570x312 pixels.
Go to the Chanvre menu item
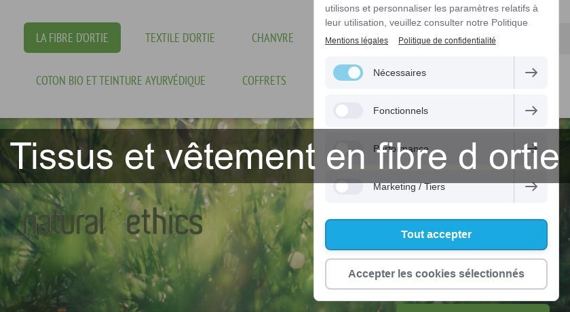tap(272, 38)
